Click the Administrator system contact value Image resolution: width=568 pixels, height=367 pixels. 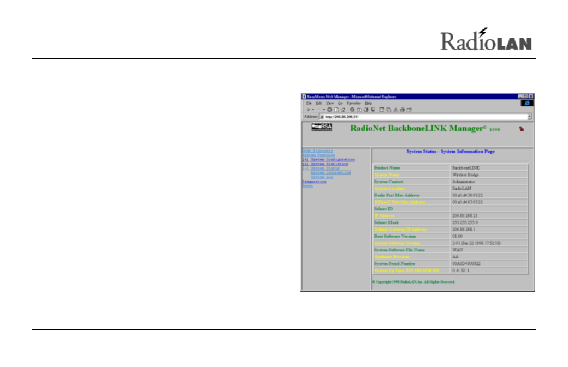(463, 182)
